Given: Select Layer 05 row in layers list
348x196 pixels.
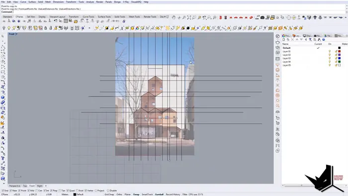Looking at the screenshot, I should pyautogui.click(x=315, y=65).
